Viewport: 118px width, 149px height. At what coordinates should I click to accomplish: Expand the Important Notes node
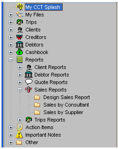[11, 135]
